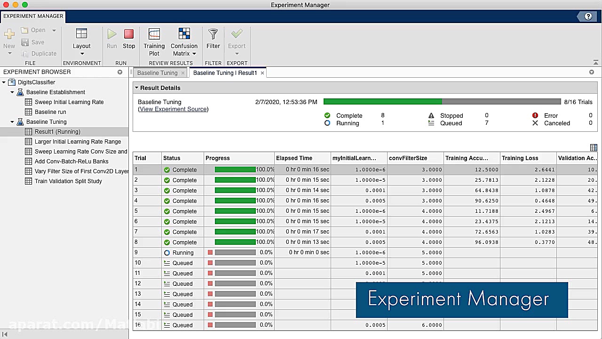Viewport: 602px width, 339px height.
Task: Open the table column selector icon
Action: point(594,148)
